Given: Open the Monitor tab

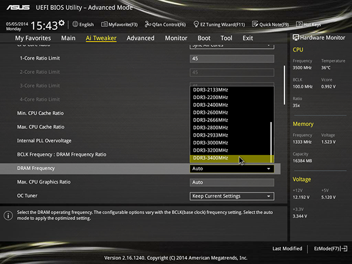Looking at the screenshot, I should pos(176,38).
